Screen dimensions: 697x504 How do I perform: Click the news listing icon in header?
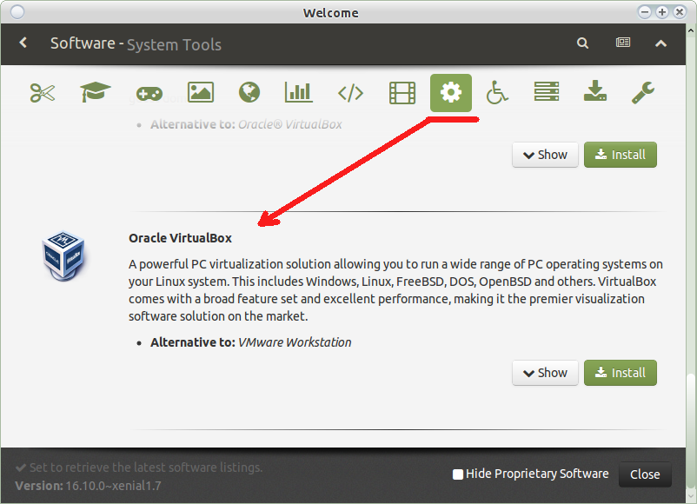pos(623,43)
